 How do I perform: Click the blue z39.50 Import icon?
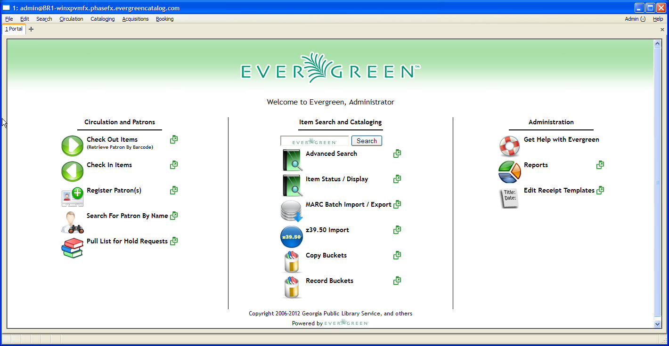(x=292, y=236)
